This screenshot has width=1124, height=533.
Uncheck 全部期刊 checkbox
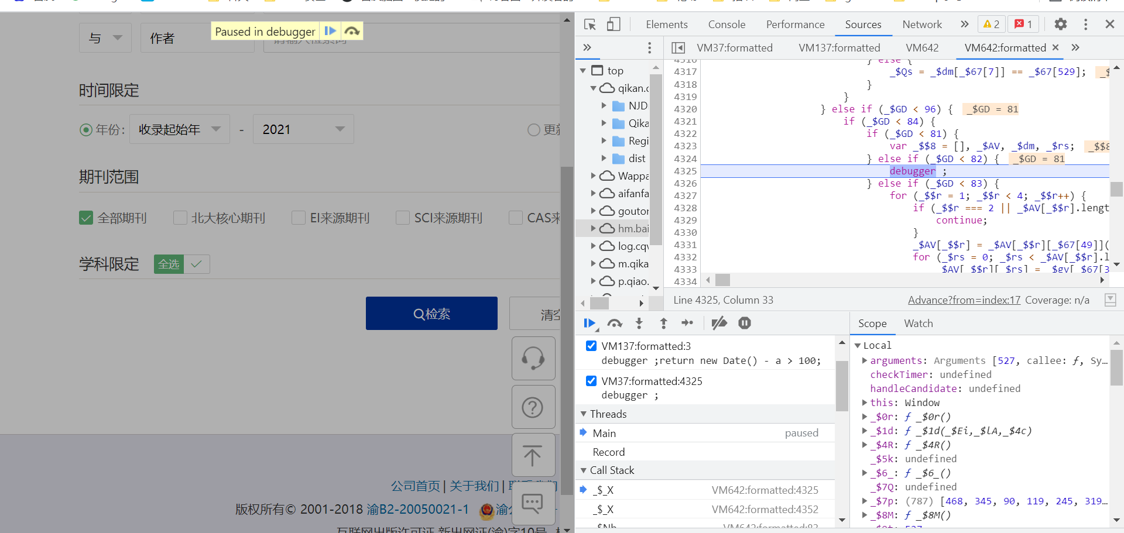pos(86,218)
